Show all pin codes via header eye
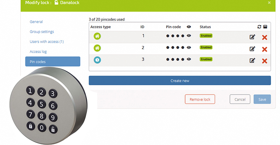Image resolution: width=280 pixels, height=145 pixels. point(188,27)
